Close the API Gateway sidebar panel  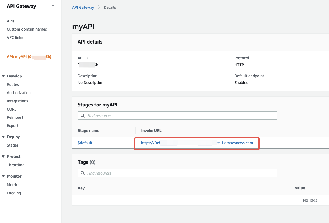tap(53, 6)
